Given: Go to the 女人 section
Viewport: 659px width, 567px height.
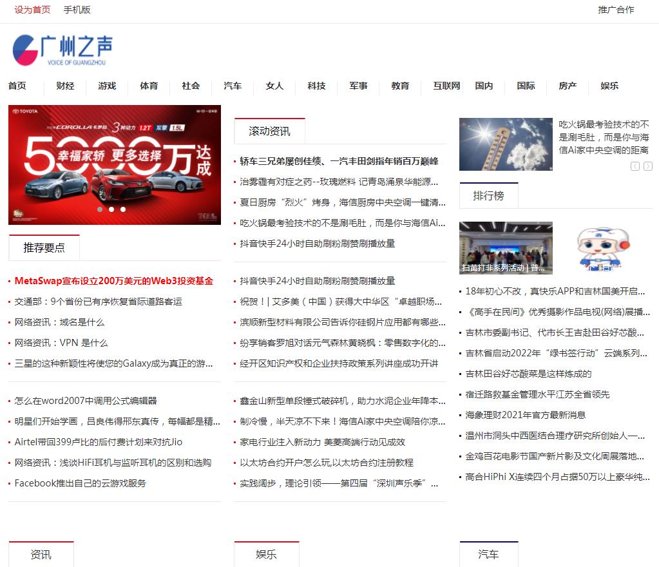Looking at the screenshot, I should [274, 86].
